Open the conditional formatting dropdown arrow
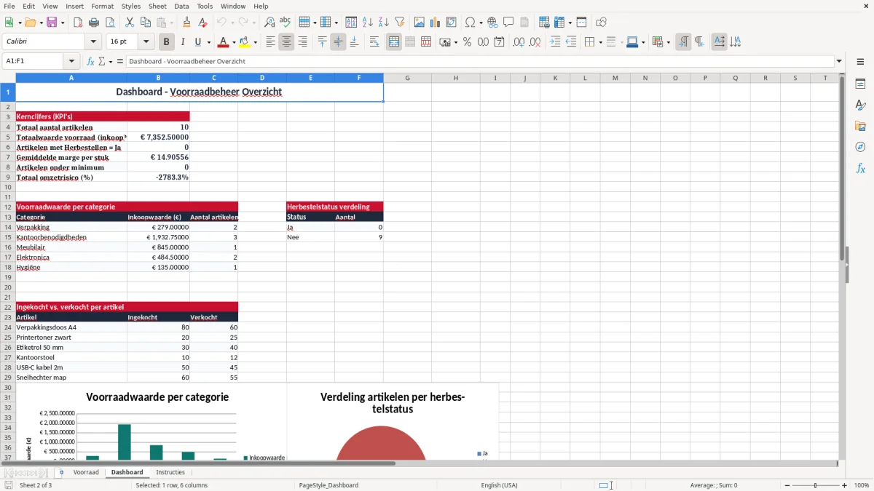 coord(668,42)
